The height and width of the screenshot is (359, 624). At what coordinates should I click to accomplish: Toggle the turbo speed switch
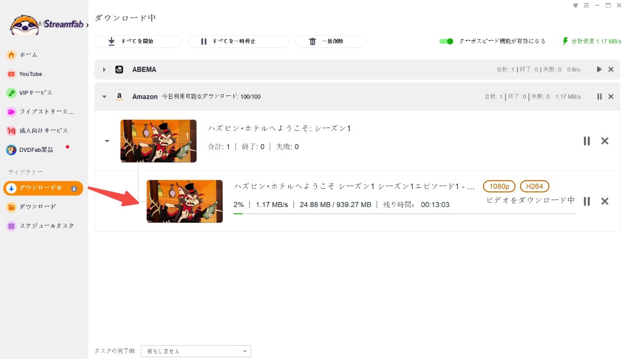click(x=446, y=41)
